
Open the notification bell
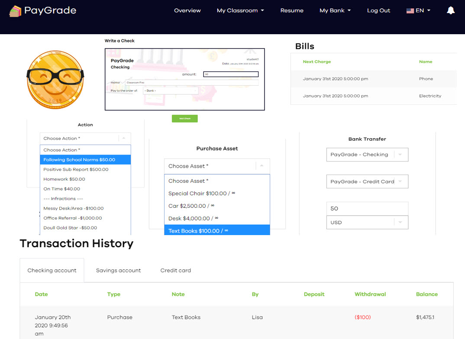pos(450,10)
